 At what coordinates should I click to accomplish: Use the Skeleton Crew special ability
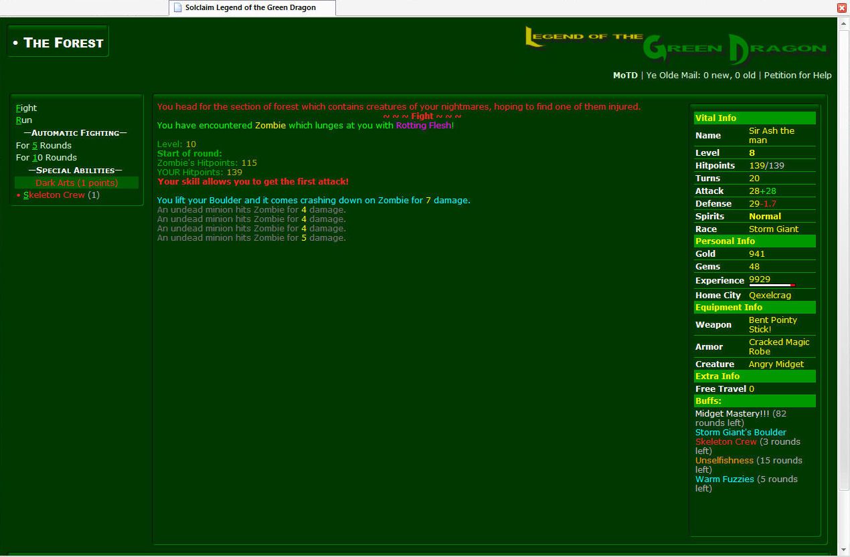click(x=54, y=195)
